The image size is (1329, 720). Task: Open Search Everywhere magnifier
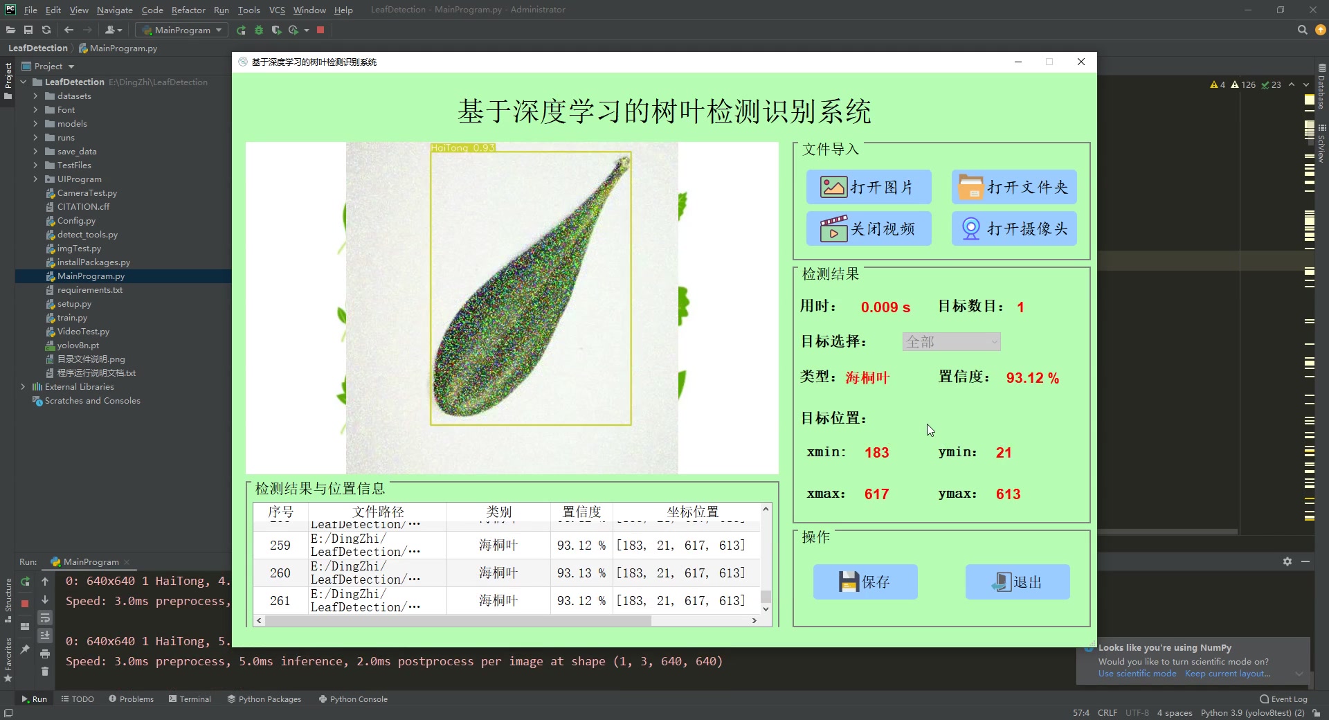pyautogui.click(x=1302, y=30)
